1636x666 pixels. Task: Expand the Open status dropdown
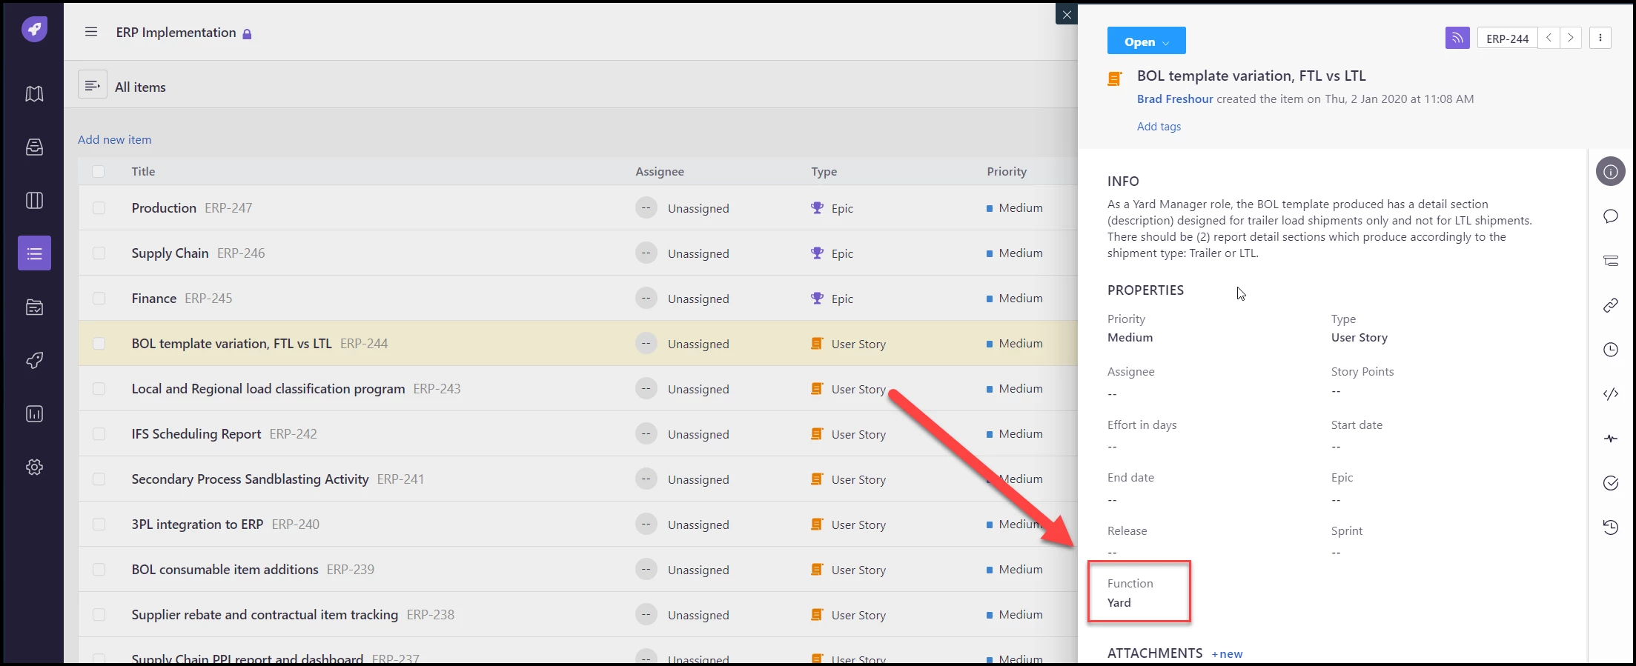(1146, 41)
